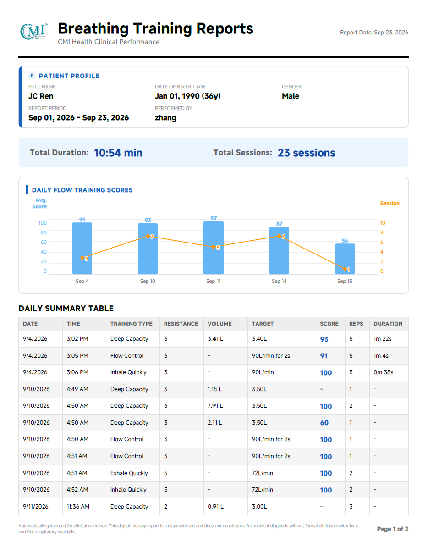
Task: Click the Sep 10 session point 7
Action: [x=148, y=237]
